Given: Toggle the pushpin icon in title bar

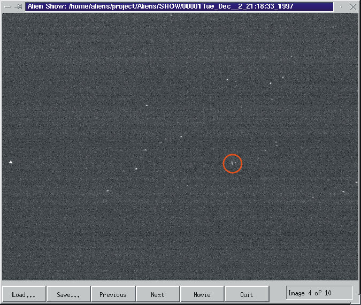Looking at the screenshot, I should point(18,7).
